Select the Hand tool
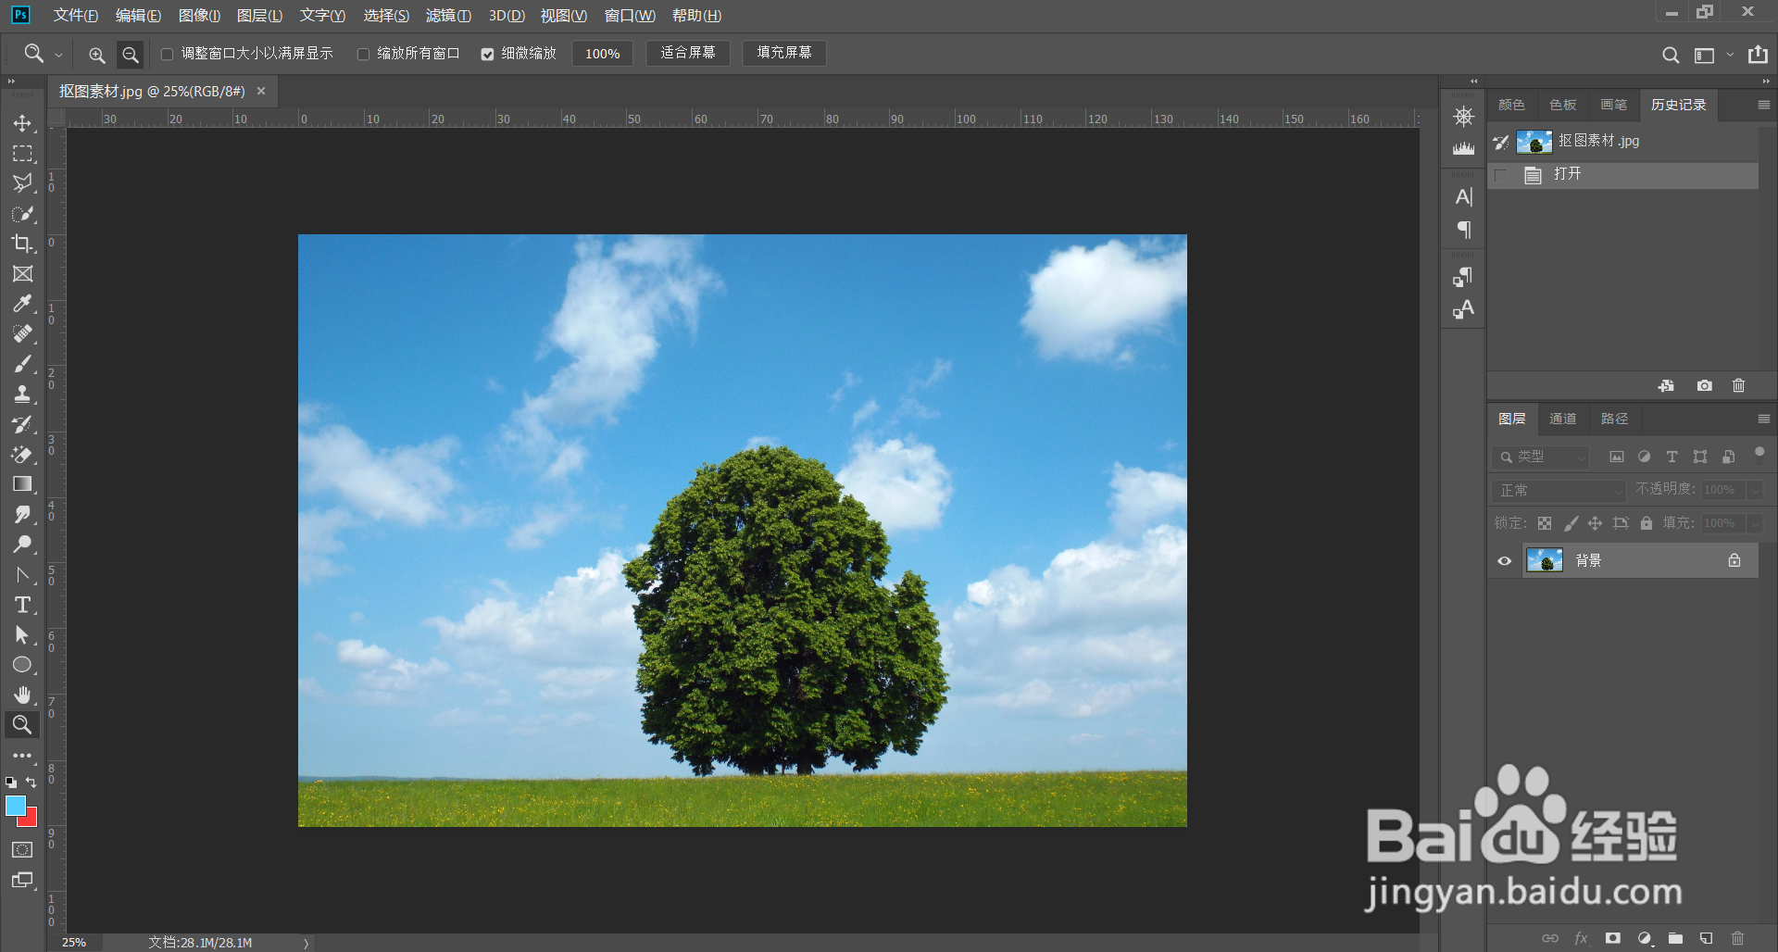The width and height of the screenshot is (1778, 952). point(22,695)
